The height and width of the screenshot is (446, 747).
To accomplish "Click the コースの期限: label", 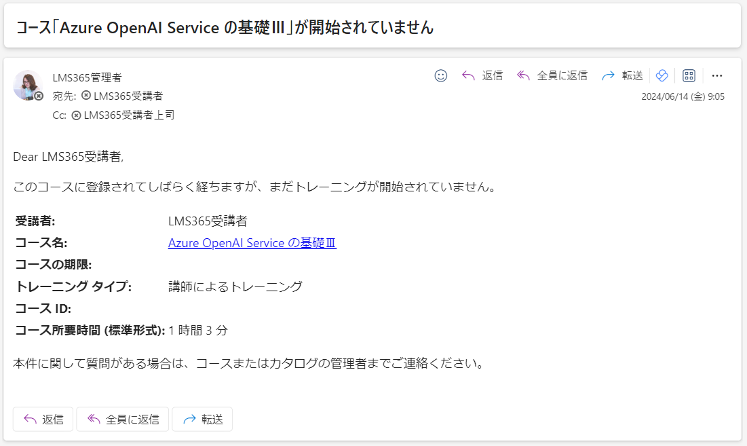I will point(54,265).
